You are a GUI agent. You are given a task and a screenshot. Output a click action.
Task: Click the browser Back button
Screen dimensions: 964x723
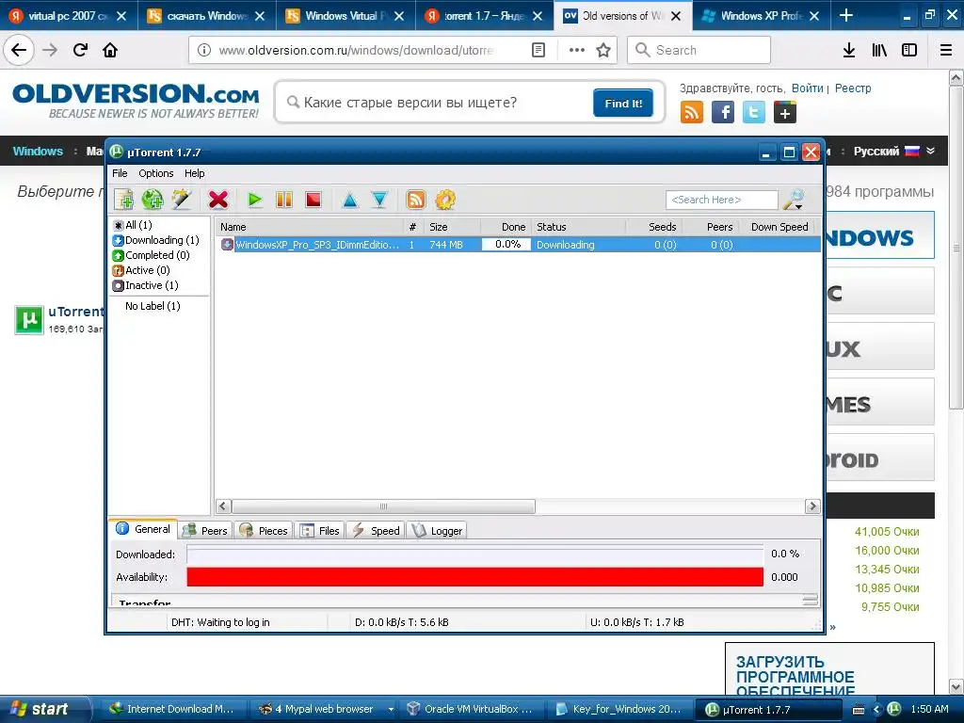(19, 51)
